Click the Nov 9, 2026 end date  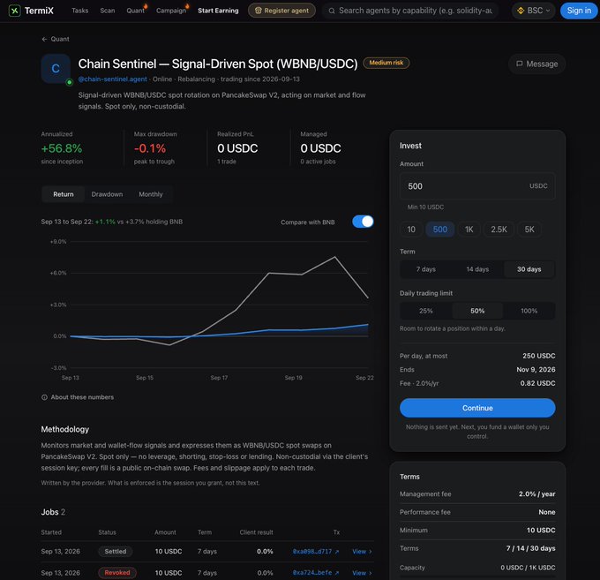coord(536,370)
